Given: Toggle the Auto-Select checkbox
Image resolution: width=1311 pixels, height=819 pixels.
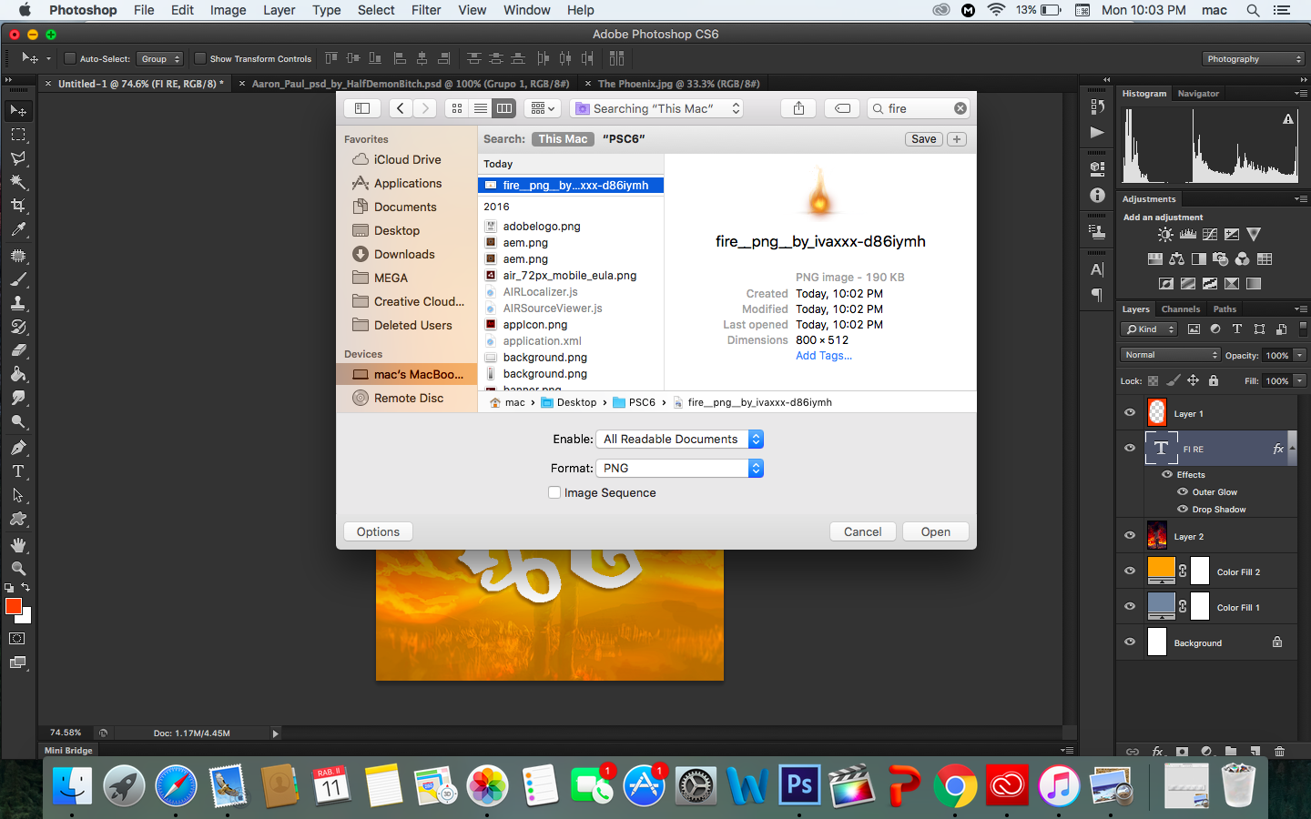Looking at the screenshot, I should [x=69, y=59].
